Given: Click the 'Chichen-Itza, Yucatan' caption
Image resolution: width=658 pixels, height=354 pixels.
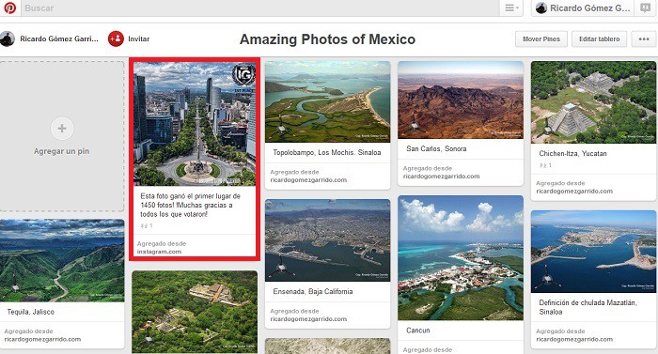Looking at the screenshot, I should point(572,153).
